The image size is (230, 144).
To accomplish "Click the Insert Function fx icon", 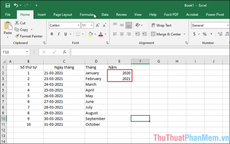I will 64,52.
